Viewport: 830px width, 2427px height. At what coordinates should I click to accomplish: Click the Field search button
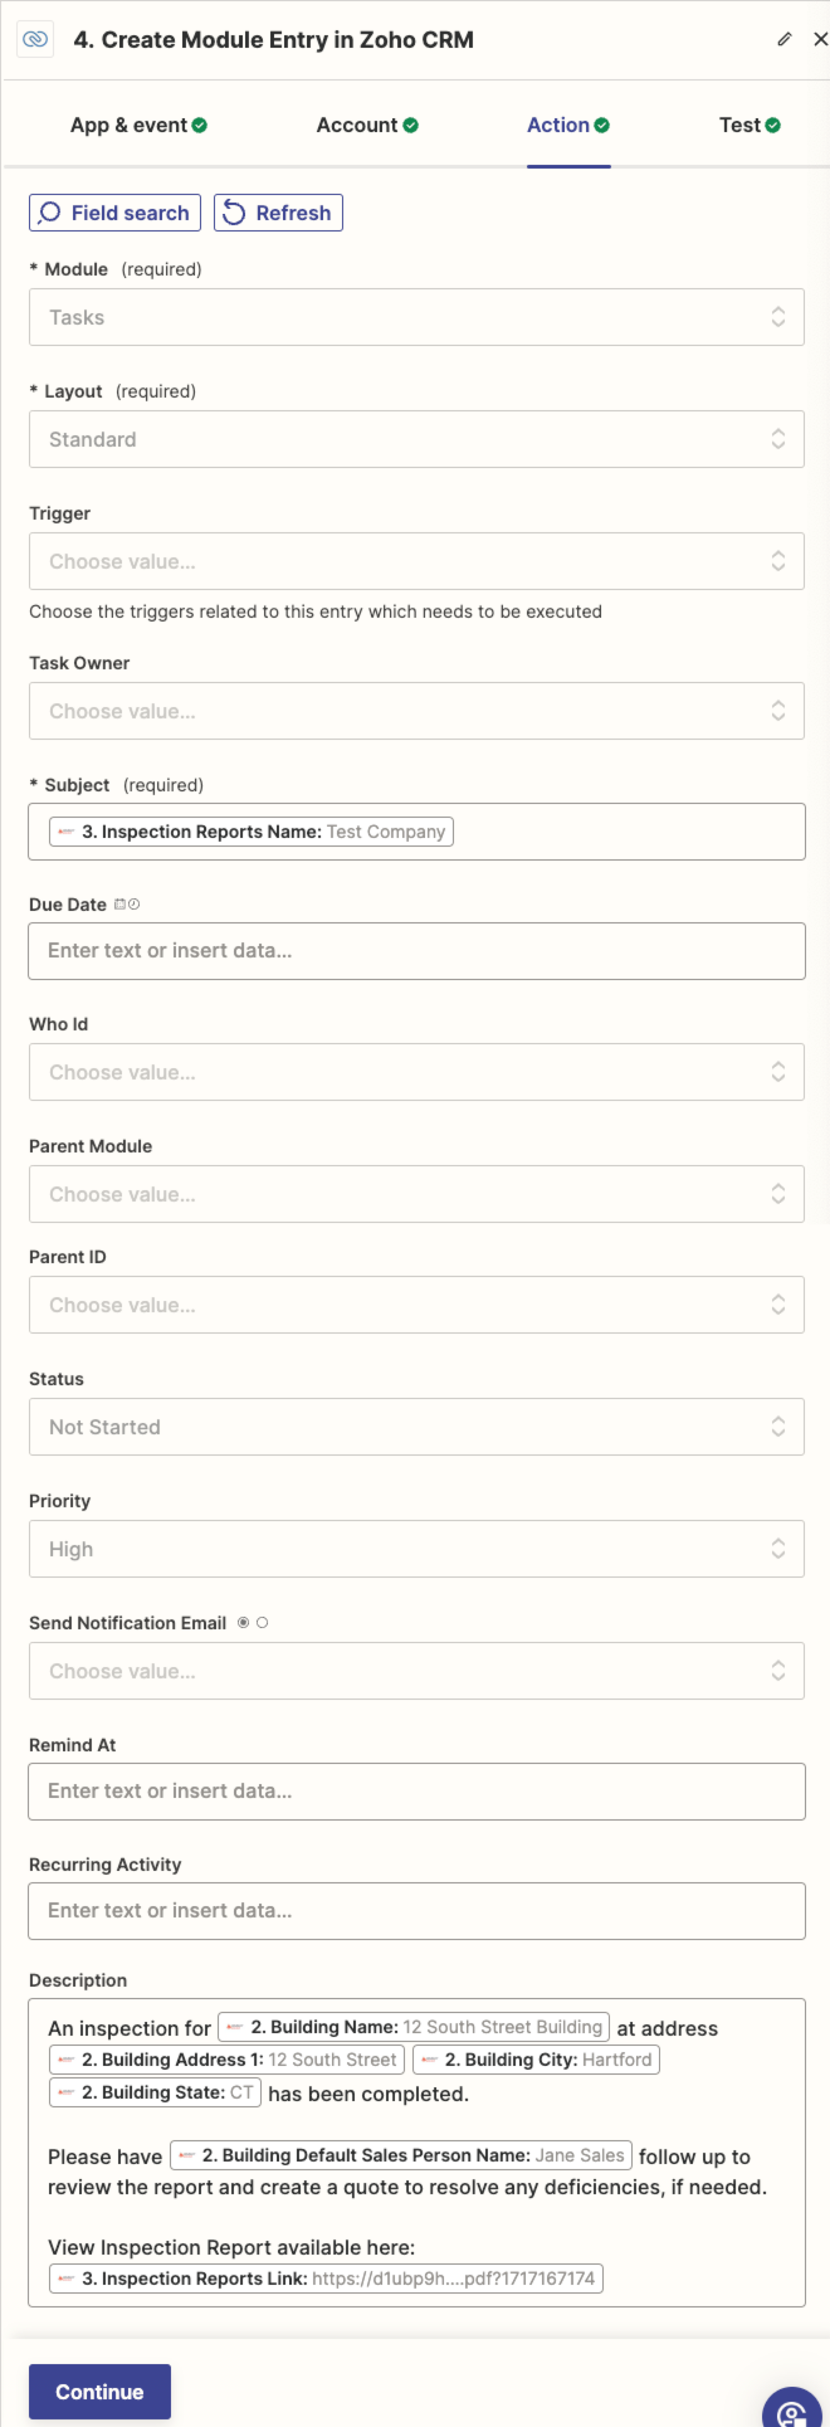[x=115, y=213]
